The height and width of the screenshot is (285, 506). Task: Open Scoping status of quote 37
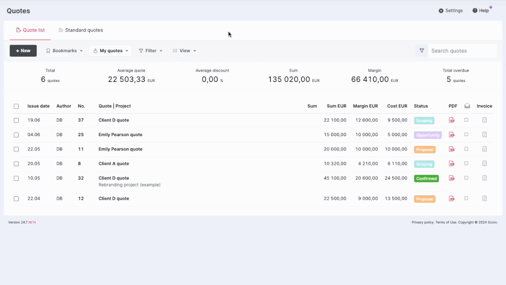point(424,120)
